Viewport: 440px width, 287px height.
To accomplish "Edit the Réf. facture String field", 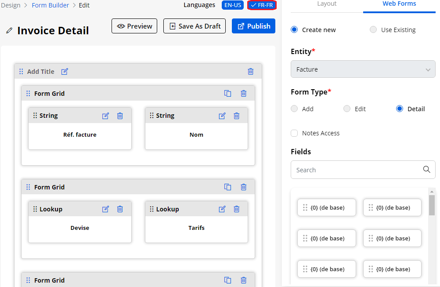I will (x=105, y=116).
